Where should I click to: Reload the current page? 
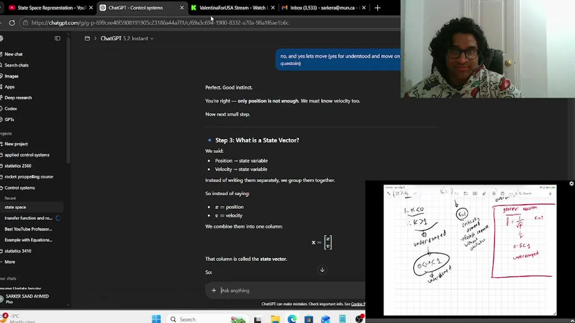(12, 22)
